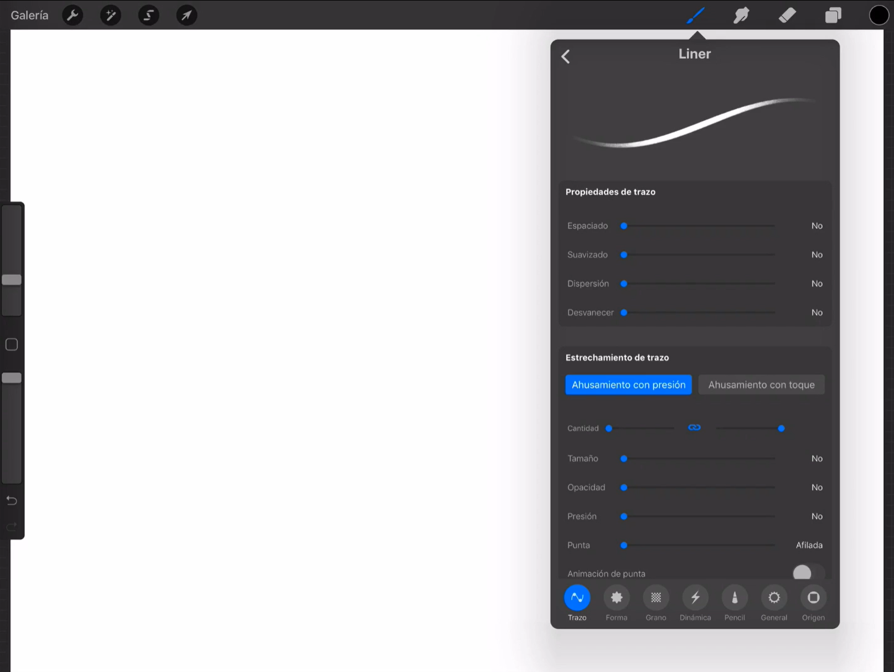Screen dimensions: 894x672
Task: Redo with the sidebar redo arrow
Action: click(x=12, y=526)
